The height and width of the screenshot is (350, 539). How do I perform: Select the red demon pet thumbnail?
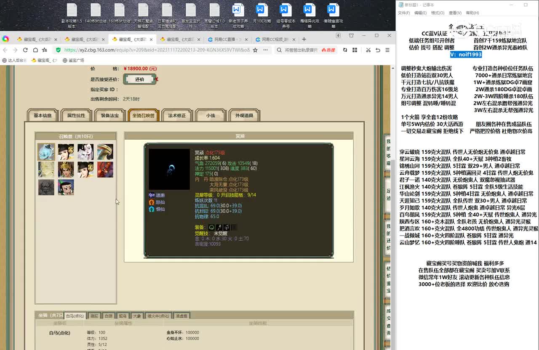tap(105, 170)
